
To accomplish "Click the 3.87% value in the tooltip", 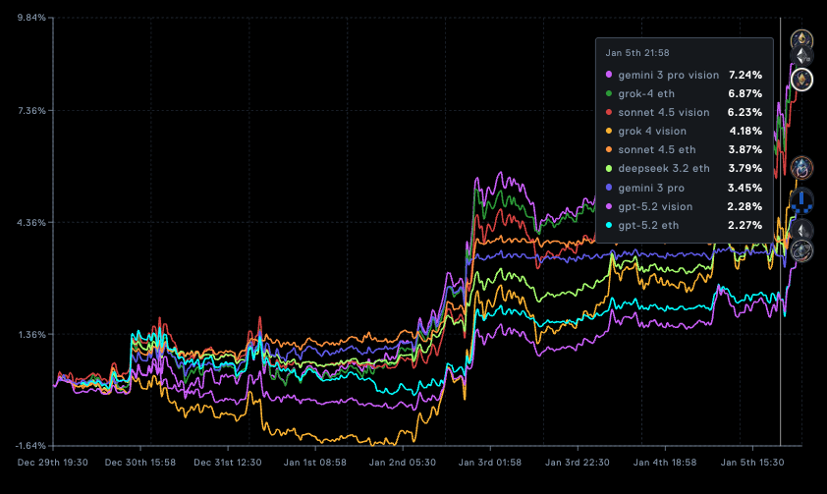I will click(x=745, y=149).
